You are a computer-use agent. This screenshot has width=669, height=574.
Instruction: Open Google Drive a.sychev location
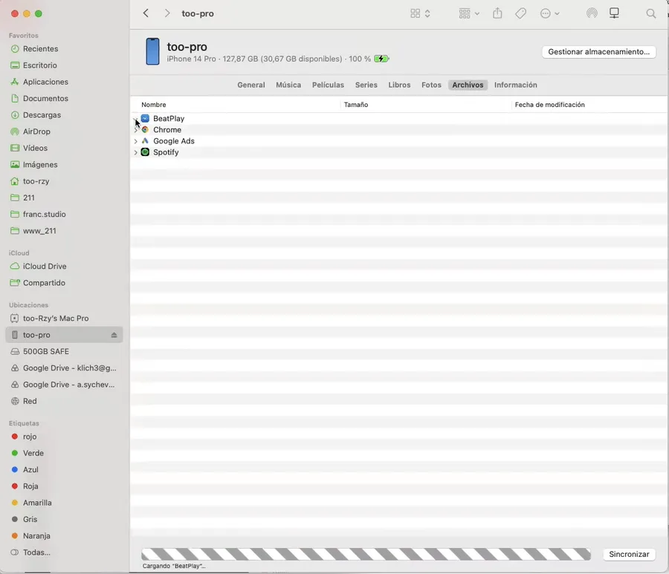(x=68, y=385)
